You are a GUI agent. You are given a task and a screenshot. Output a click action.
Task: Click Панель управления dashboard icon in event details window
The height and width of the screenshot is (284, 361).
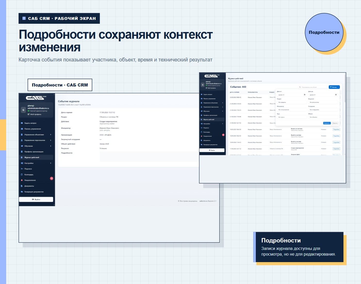[22, 129]
